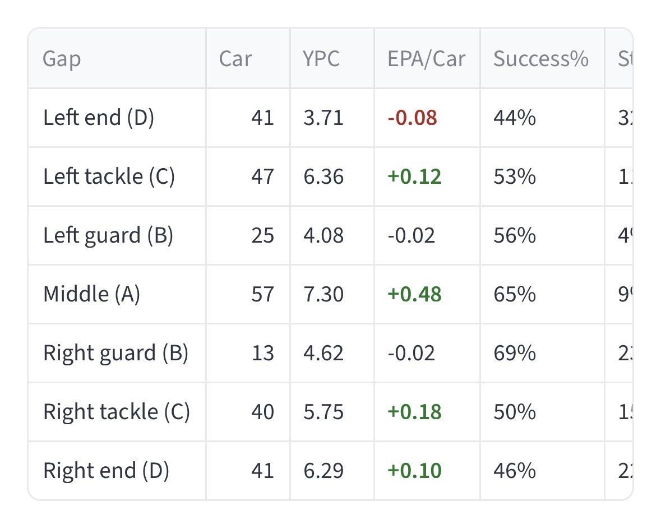The height and width of the screenshot is (520, 661).
Task: Select the Right tackle (C) row label
Action: coord(117,412)
